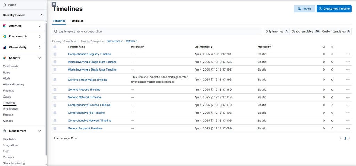This screenshot has height=166, width=356.
Task: Click Create new Timeline button
Action: (334, 9)
